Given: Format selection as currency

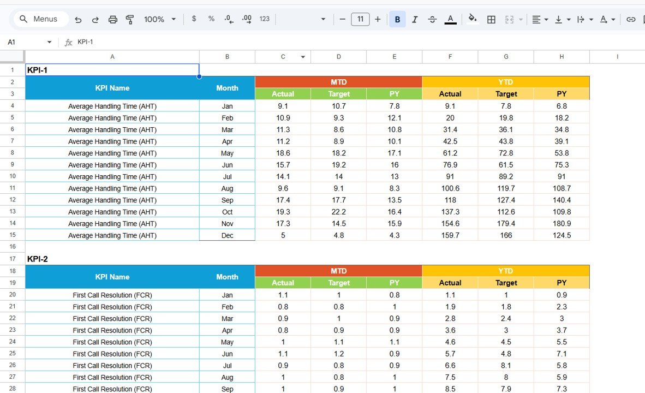Looking at the screenshot, I should [x=194, y=19].
